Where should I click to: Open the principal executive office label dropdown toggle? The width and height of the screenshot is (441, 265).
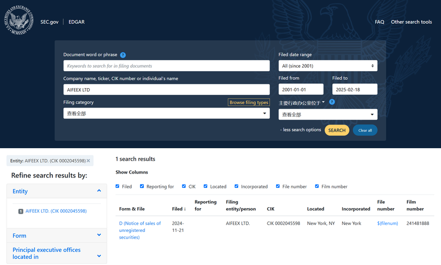302,102
